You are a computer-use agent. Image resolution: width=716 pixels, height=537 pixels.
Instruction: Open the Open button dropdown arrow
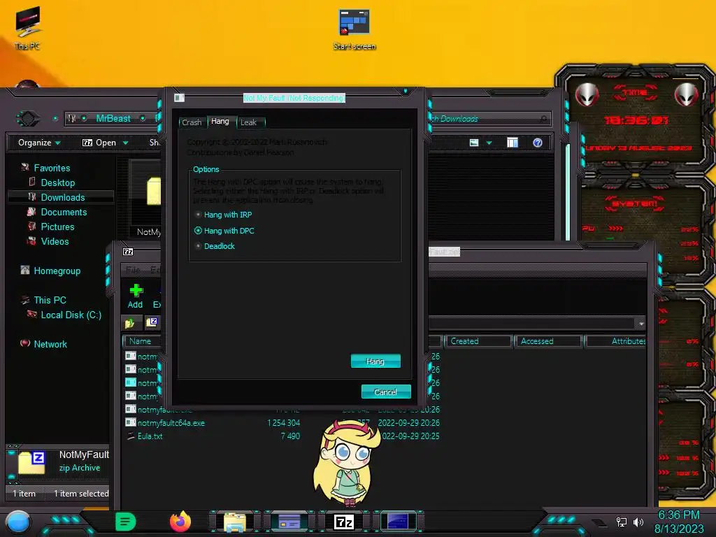pos(126,143)
